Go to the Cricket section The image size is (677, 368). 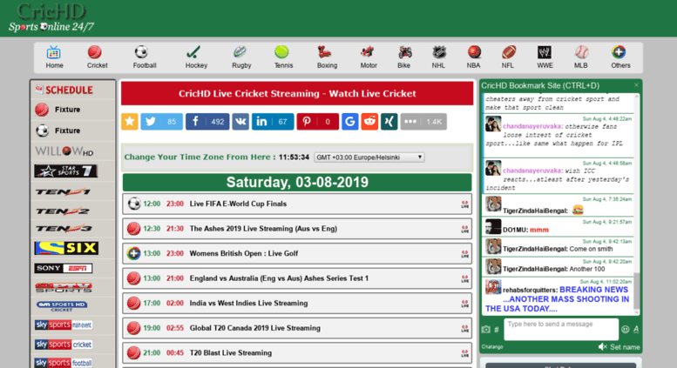pos(97,57)
